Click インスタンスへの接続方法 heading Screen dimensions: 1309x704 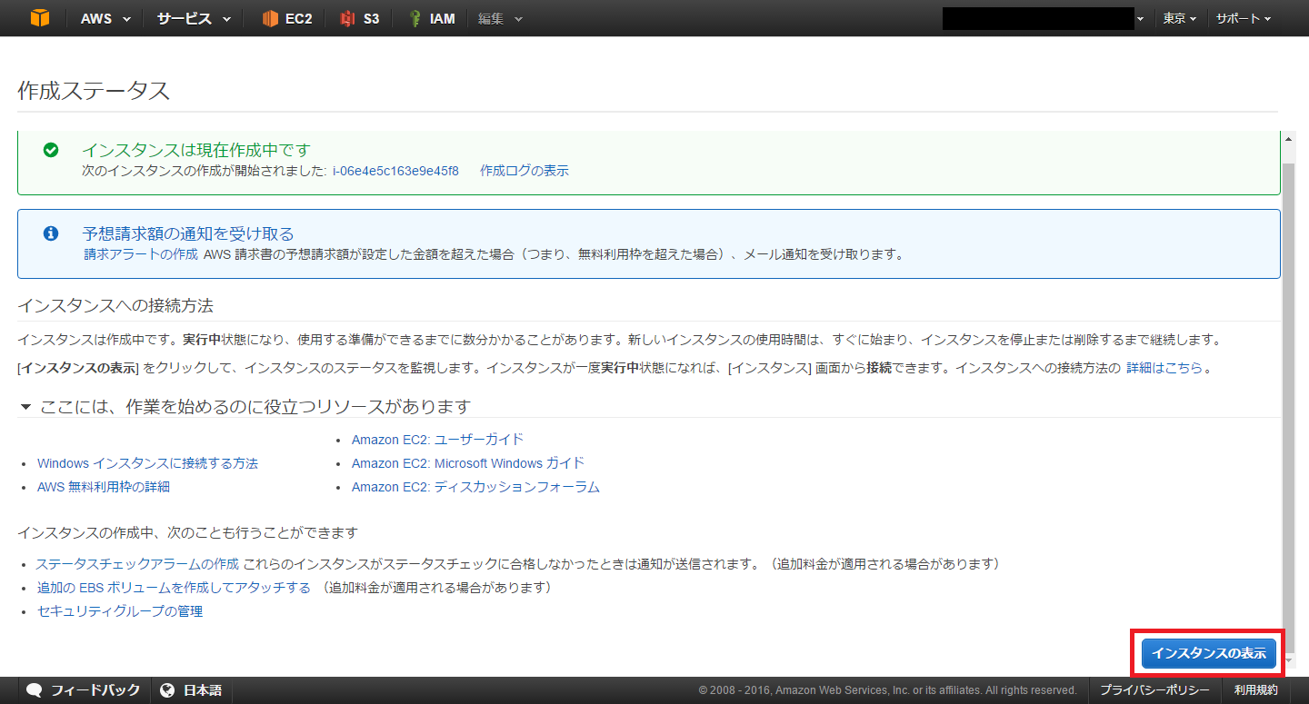(x=115, y=304)
